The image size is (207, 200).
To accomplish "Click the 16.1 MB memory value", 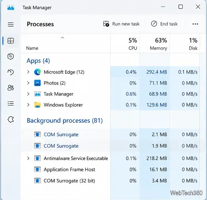I will (x=158, y=169).
